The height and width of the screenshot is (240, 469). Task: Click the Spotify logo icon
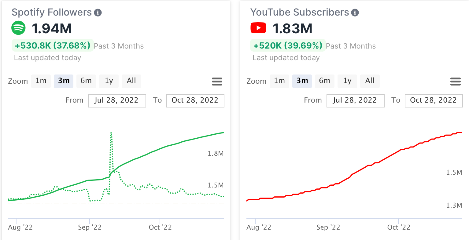[18, 28]
